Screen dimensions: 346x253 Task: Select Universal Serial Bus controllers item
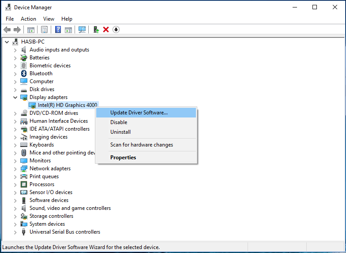[64, 232]
